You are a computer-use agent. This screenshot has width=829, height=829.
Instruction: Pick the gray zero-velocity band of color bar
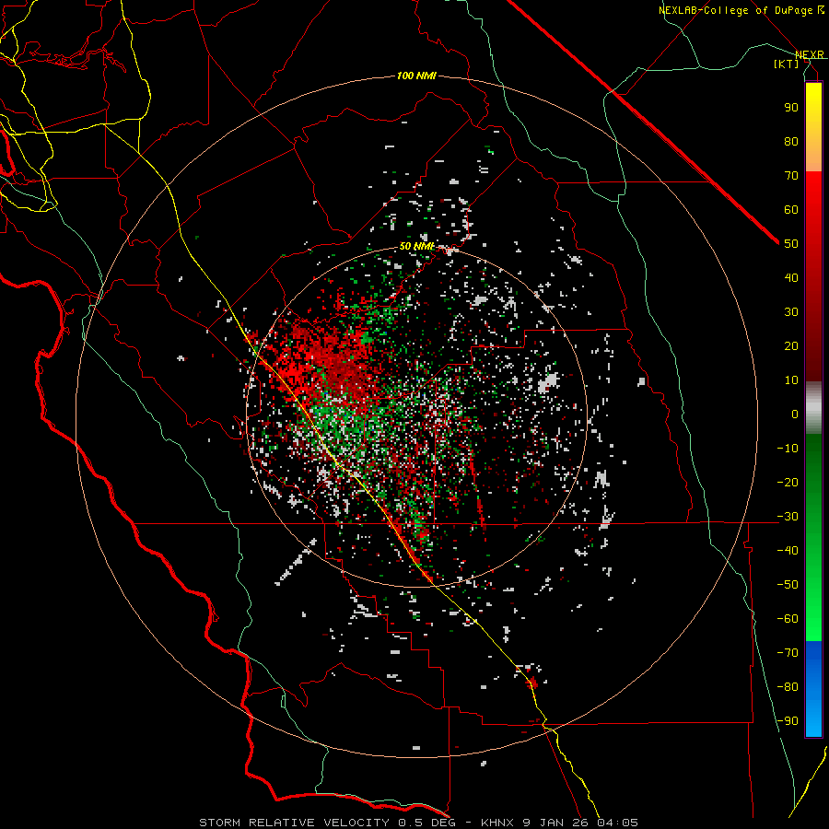pos(813,408)
